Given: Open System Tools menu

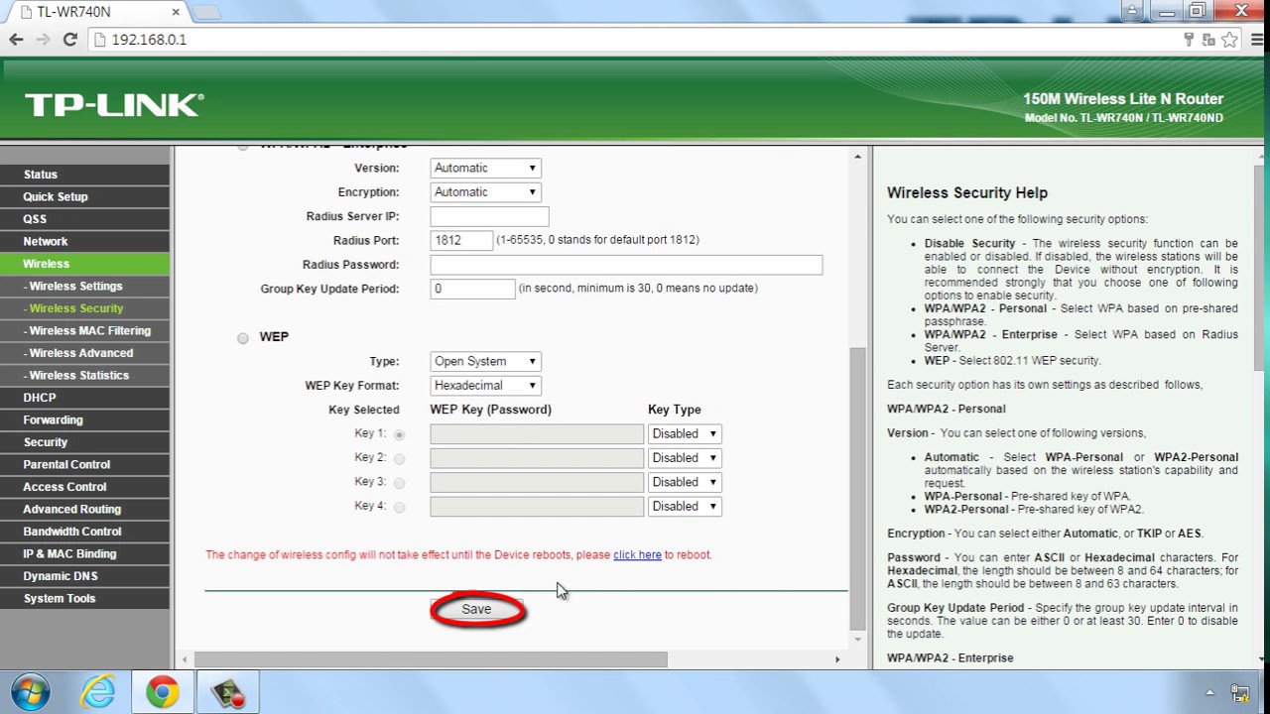Looking at the screenshot, I should tap(84, 598).
